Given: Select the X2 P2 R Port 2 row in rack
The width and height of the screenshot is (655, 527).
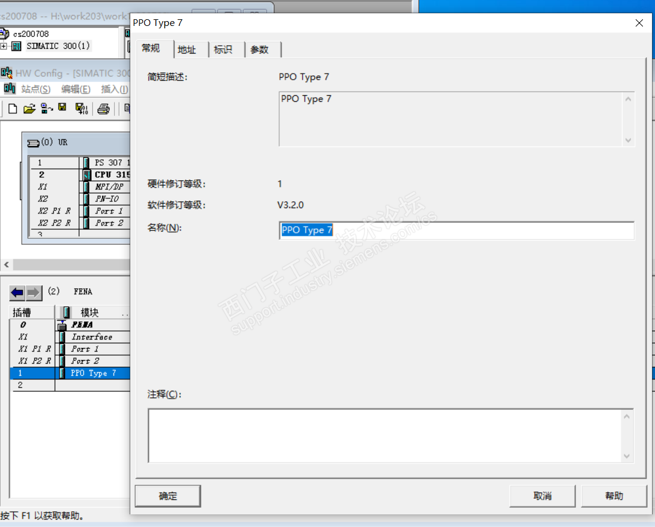Looking at the screenshot, I should tap(80, 223).
